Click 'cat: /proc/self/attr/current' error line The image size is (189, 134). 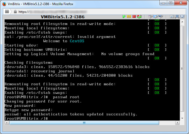(x=60, y=37)
